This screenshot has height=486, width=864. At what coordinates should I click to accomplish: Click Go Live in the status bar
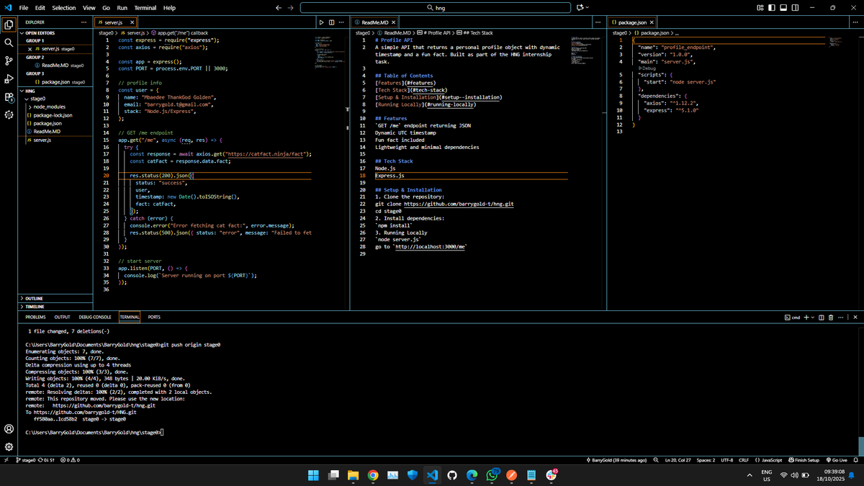pos(837,460)
